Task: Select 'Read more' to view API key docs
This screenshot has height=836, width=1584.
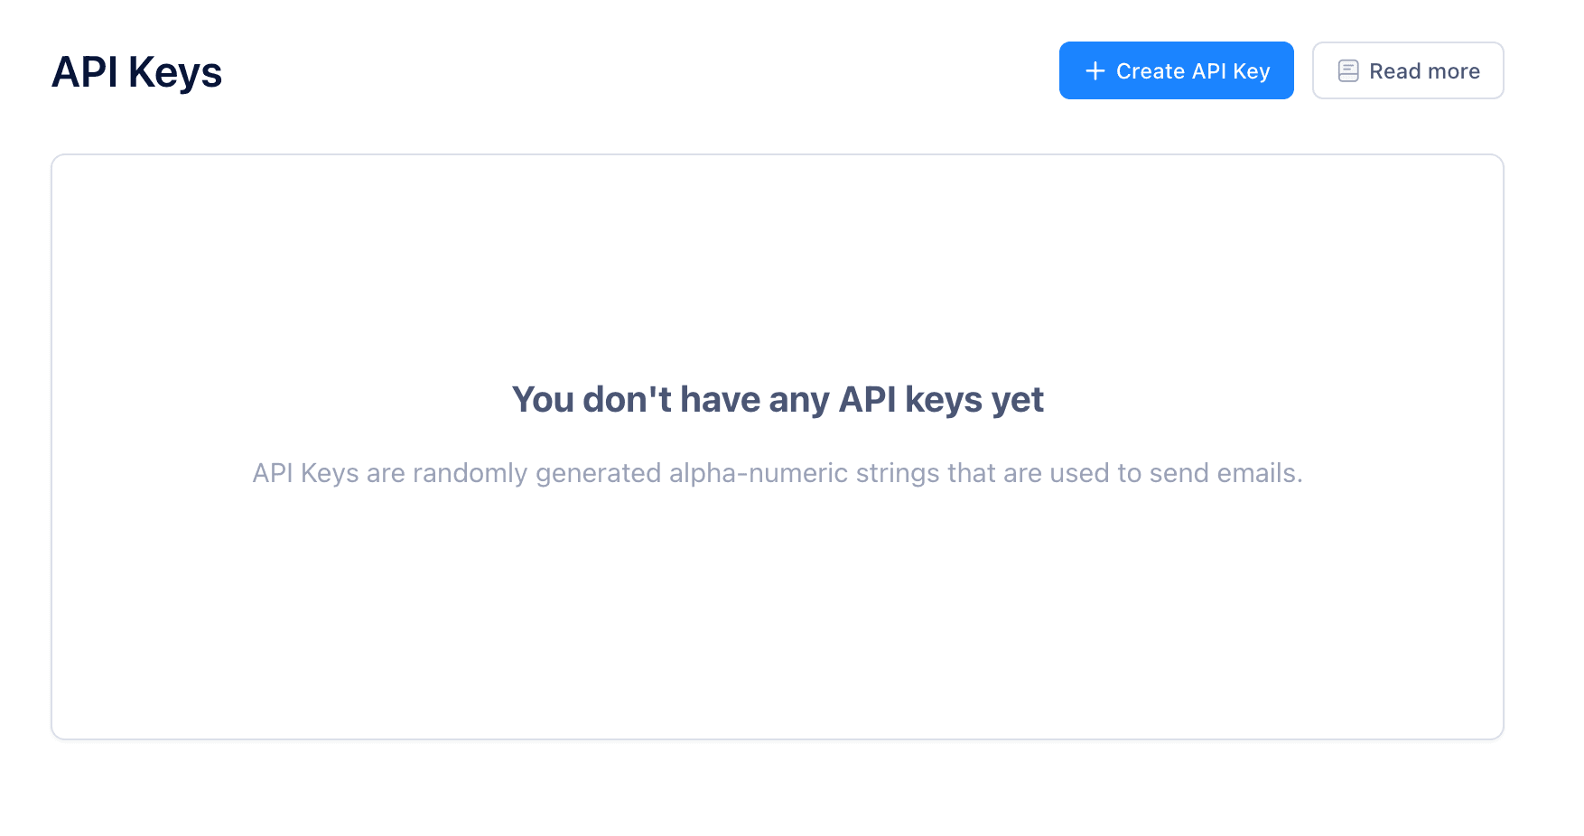Action: coord(1408,70)
